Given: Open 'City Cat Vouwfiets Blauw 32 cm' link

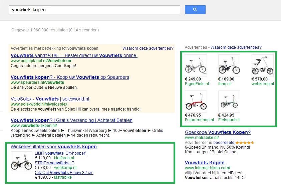Looking at the screenshot, I should [64, 173].
